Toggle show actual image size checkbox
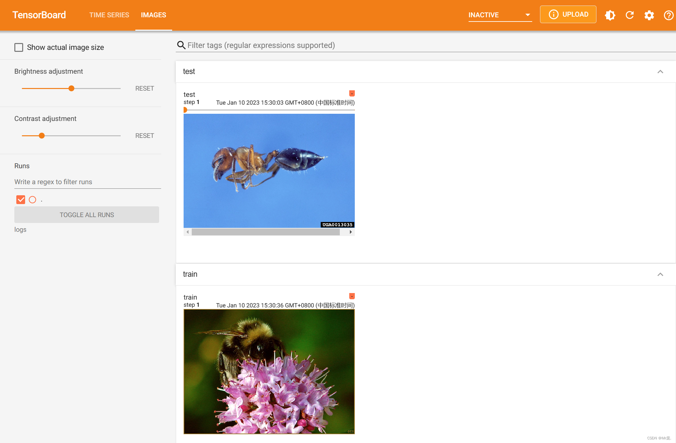 (x=19, y=48)
